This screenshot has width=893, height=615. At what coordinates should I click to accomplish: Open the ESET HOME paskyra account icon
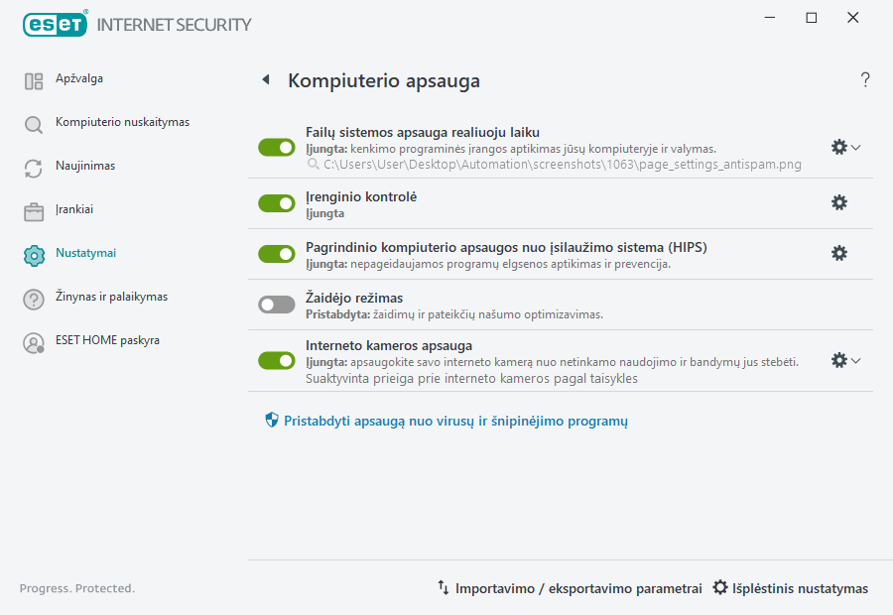[x=33, y=340]
